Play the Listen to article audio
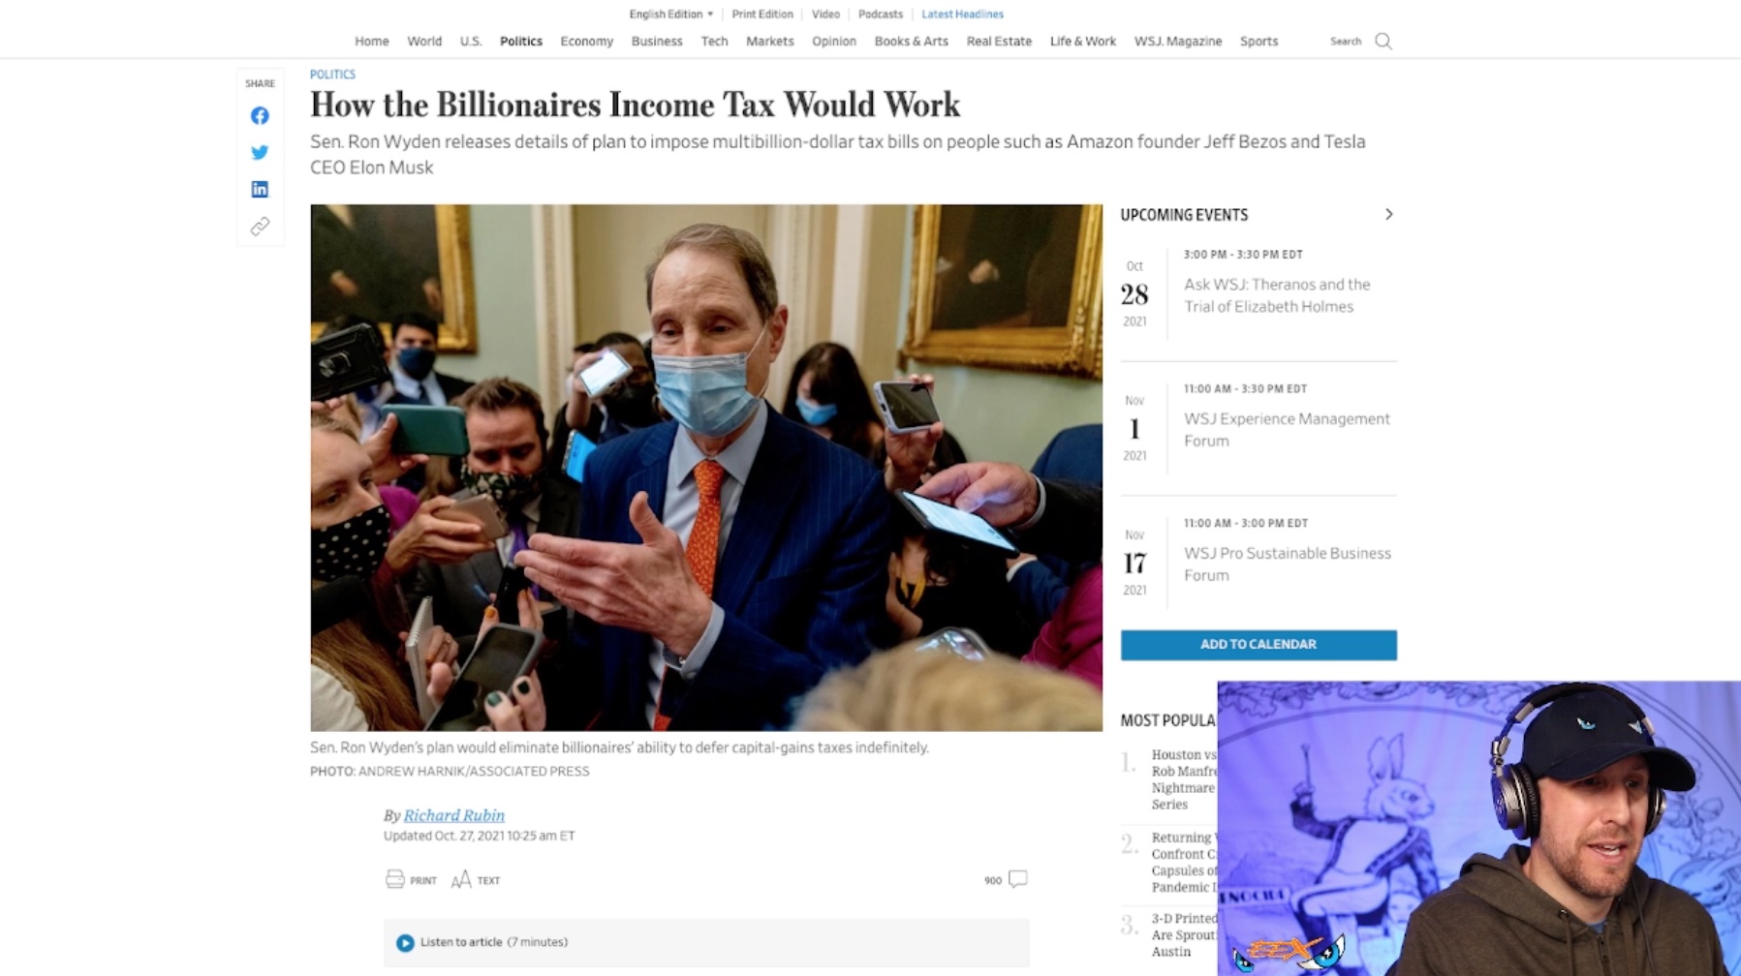This screenshot has height=976, width=1741. [x=405, y=942]
